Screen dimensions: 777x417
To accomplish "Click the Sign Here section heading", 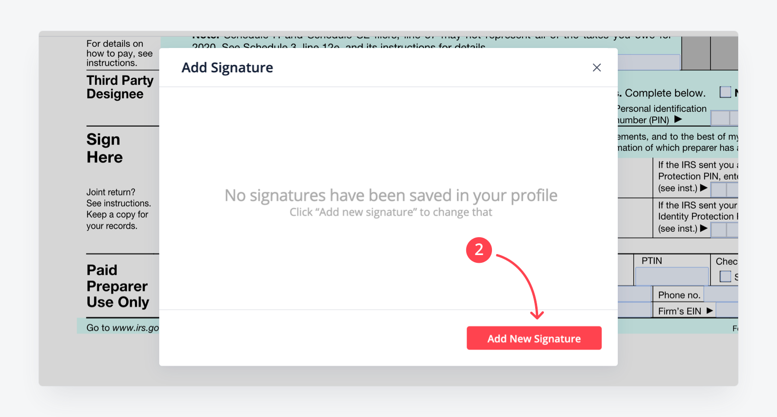I will point(104,148).
